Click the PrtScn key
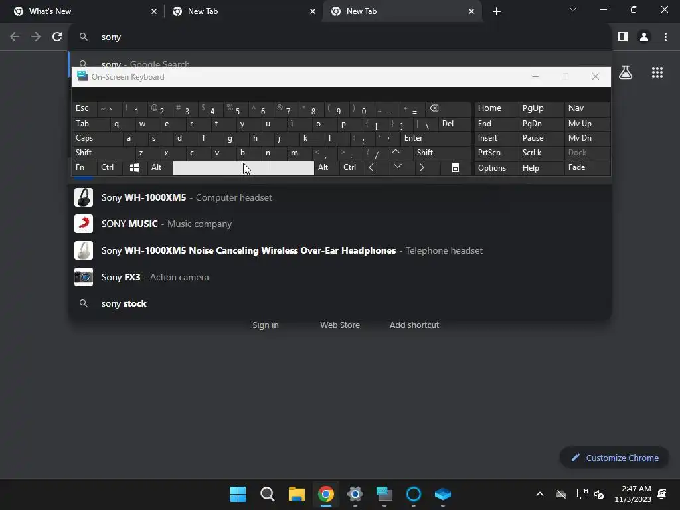 pyautogui.click(x=496, y=153)
